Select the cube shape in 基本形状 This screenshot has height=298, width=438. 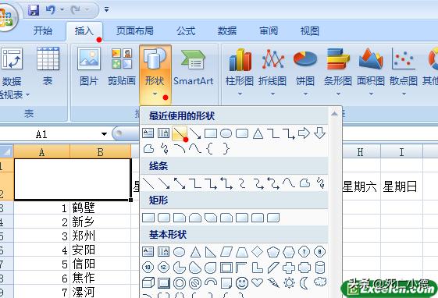coord(148,283)
